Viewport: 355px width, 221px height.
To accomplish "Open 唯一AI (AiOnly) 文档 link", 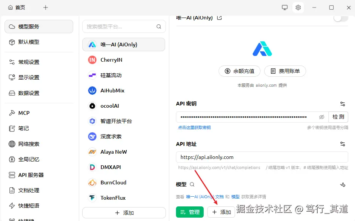I will [x=205, y=197].
